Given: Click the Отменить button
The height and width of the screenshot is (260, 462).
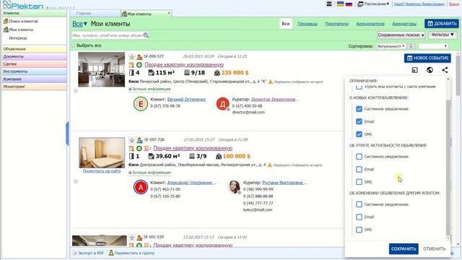Looking at the screenshot, I should [435, 248].
